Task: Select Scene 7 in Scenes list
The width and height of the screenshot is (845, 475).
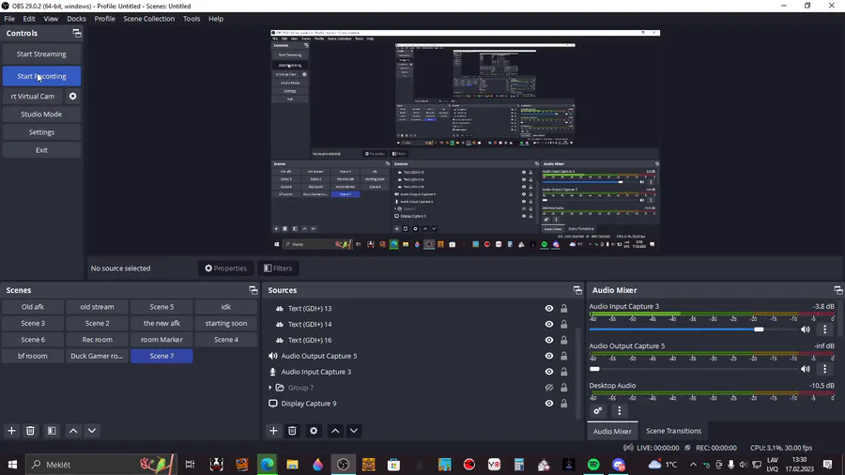Action: point(161,356)
